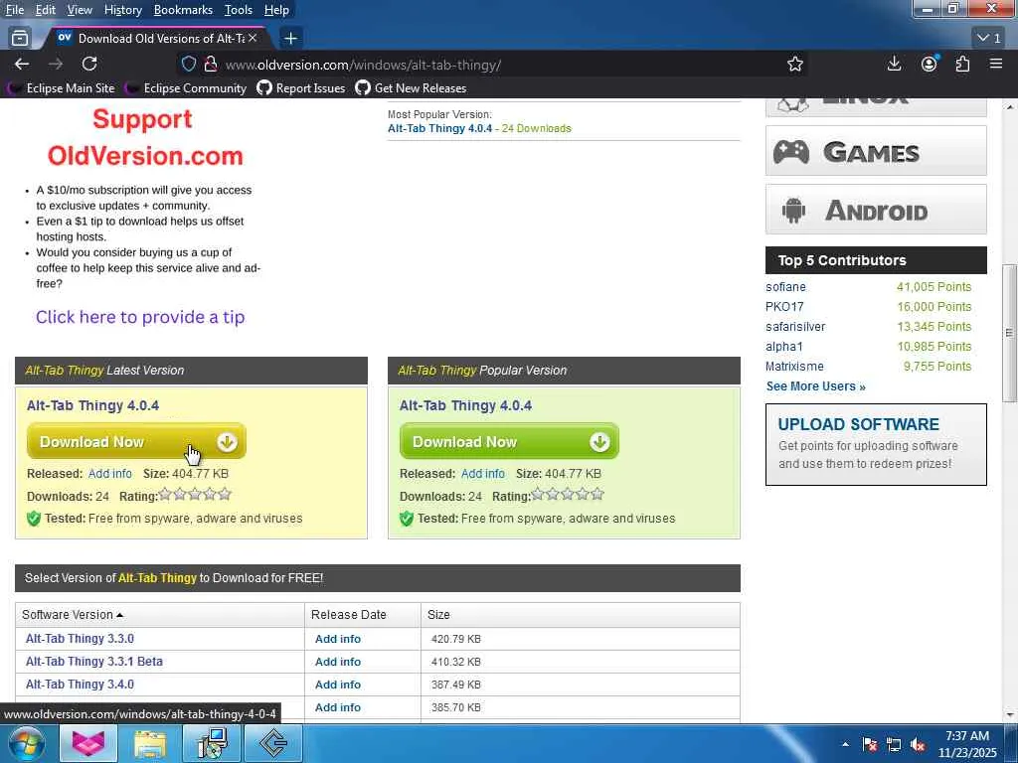Open the Edit menu
1018x763 pixels.
point(46,10)
